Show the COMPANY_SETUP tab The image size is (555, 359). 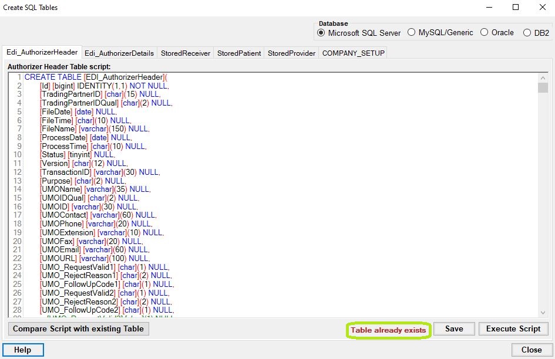[353, 53]
